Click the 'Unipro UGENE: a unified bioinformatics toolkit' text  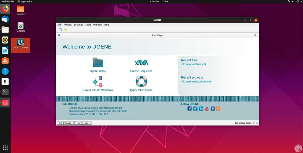[96, 108]
